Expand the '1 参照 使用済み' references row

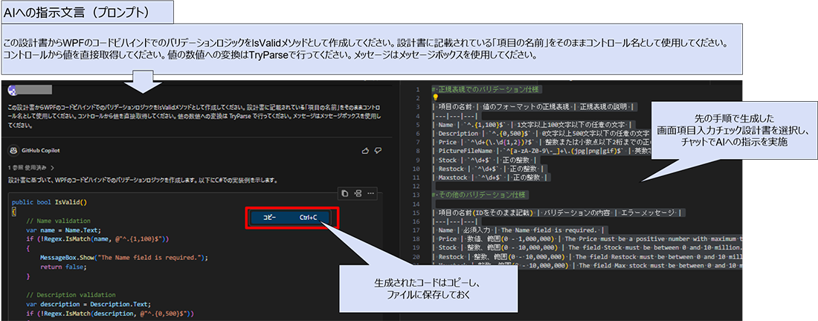[x=30, y=168]
